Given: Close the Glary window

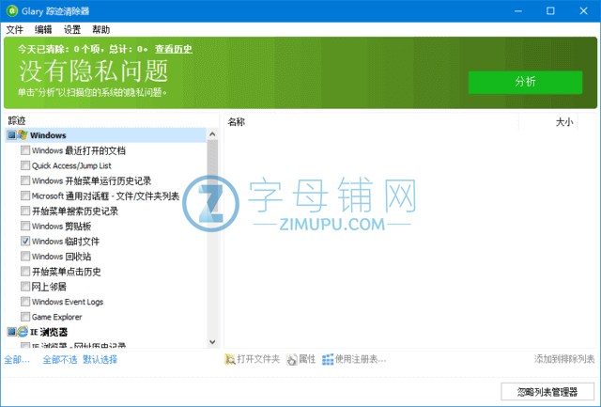Looking at the screenshot, I should click(x=583, y=11).
